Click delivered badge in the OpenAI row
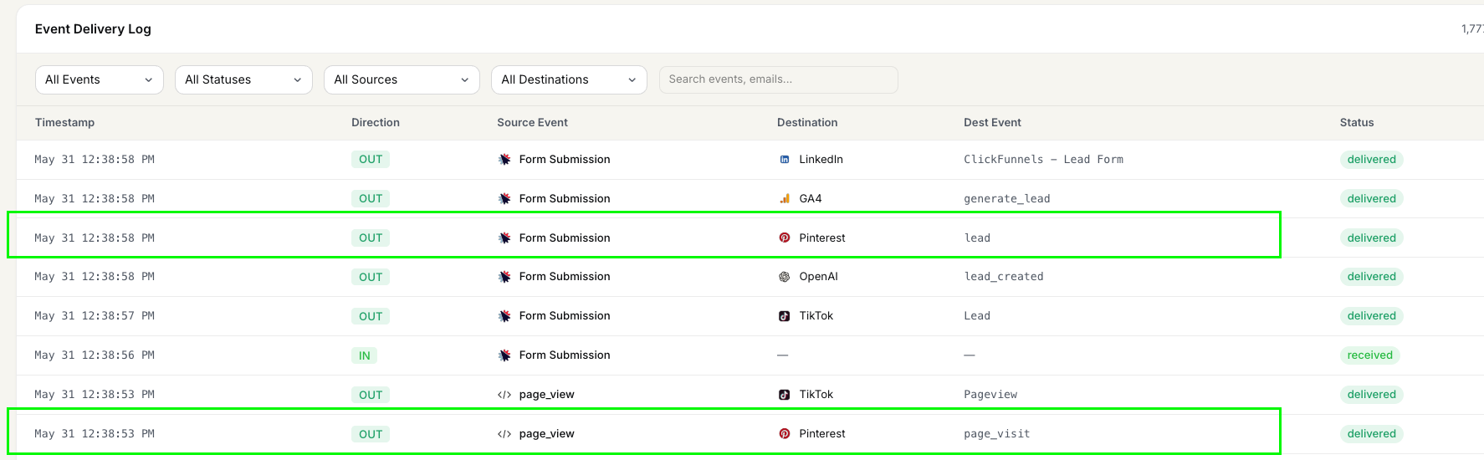 [1372, 277]
